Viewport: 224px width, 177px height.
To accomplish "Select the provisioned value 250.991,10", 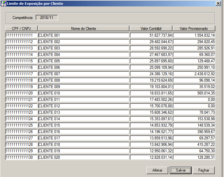I will pos(194,67).
